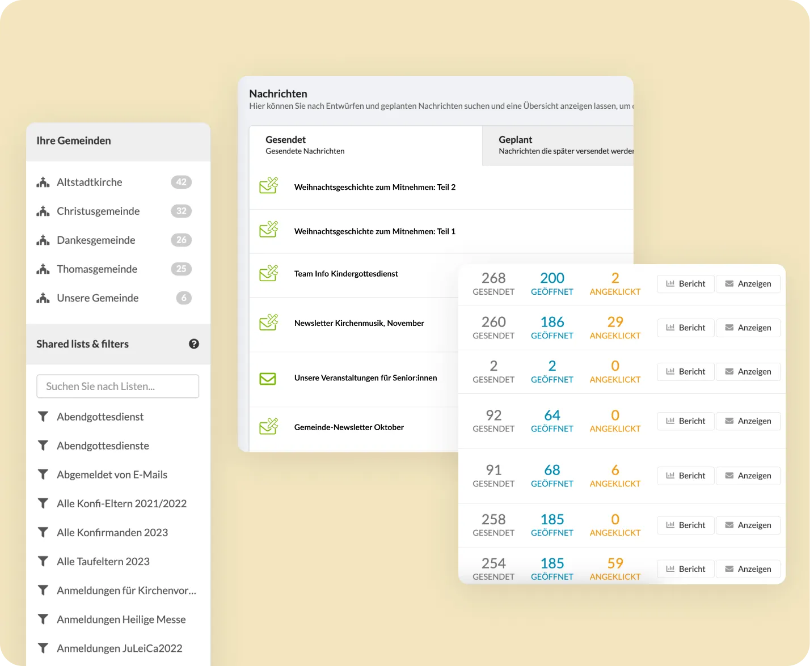Click Anzeigen for row with 92 gesendet
Screen dimensions: 810x666
pyautogui.click(x=748, y=421)
